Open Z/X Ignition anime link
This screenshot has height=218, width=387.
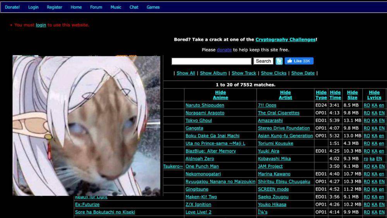[x=199, y=205]
